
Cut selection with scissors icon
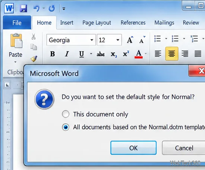[x=34, y=36]
